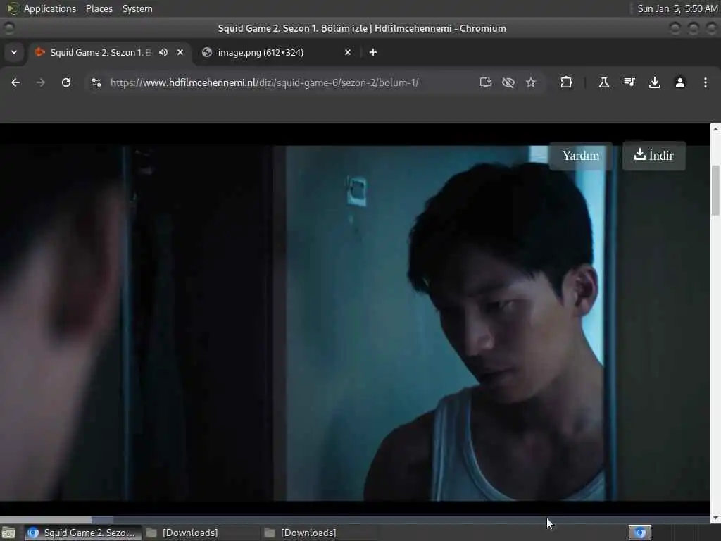
Task: Bookmark this page with the star
Action: [x=531, y=82]
